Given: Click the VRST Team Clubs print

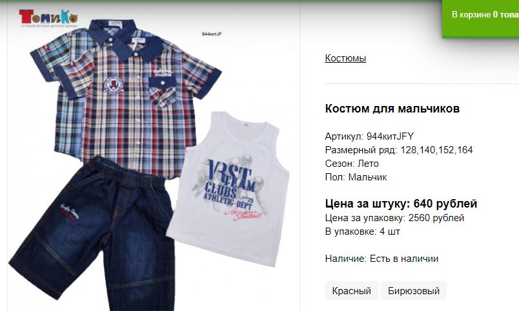Looking at the screenshot, I should coord(230,188).
